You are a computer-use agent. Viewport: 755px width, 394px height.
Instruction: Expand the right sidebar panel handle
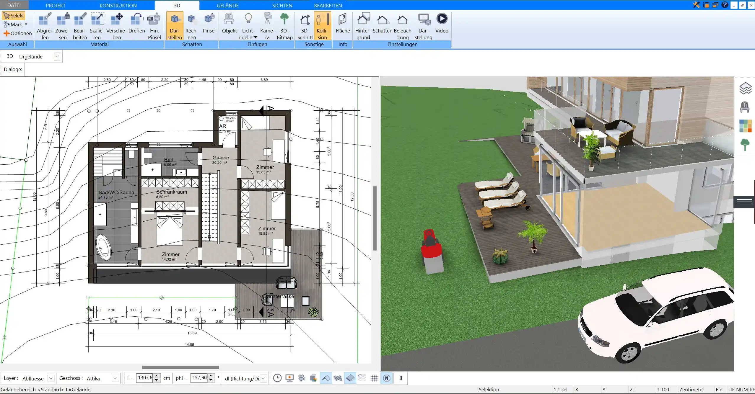coord(744,202)
